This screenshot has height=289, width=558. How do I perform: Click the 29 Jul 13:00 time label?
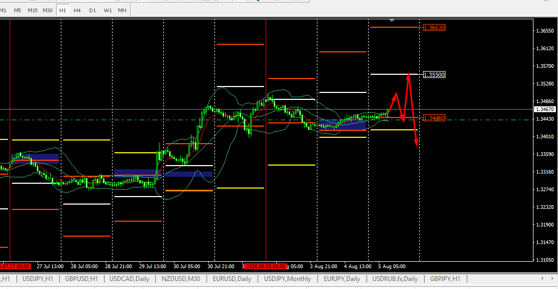click(x=153, y=266)
